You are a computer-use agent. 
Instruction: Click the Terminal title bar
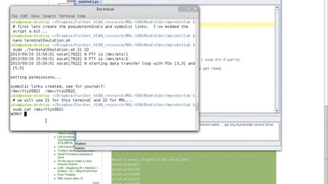click(x=105, y=9)
